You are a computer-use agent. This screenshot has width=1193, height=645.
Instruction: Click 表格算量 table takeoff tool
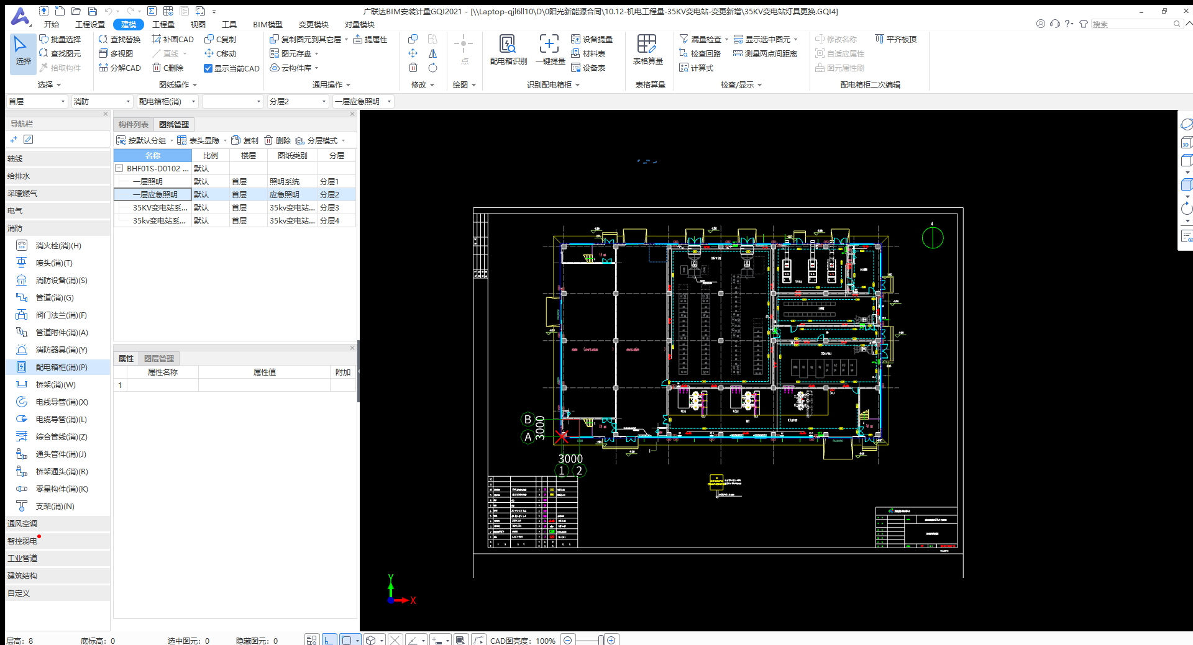647,50
